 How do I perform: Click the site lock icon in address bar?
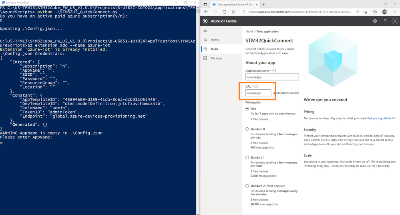click(244, 12)
